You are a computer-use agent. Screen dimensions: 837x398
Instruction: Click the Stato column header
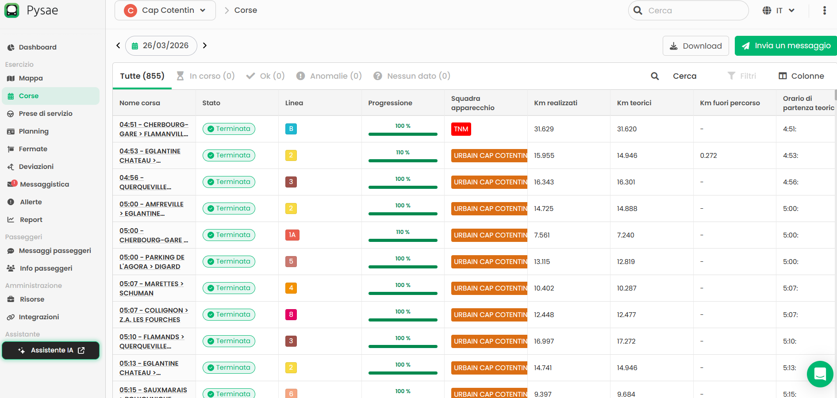211,103
